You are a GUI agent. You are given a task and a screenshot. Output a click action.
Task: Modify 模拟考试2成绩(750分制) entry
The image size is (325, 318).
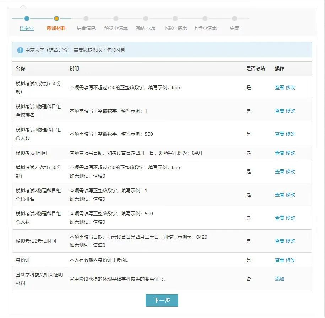pyautogui.click(x=290, y=172)
